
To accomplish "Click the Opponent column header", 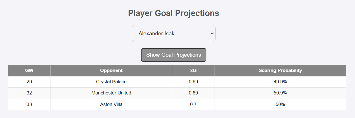I will tap(111, 71).
